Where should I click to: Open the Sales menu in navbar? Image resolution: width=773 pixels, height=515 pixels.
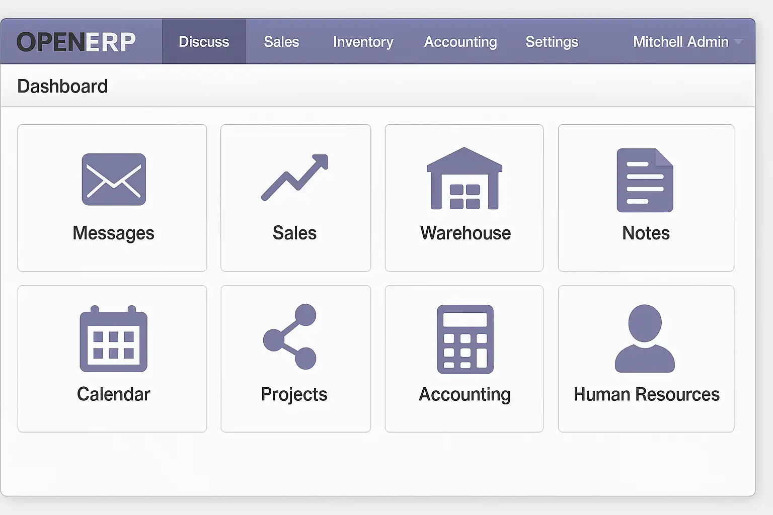click(281, 42)
